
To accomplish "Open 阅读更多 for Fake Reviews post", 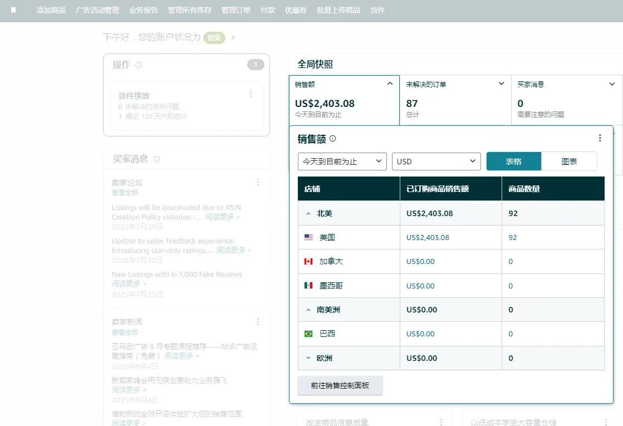I will (129, 284).
